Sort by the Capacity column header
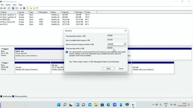This screenshot has width=193, height=108. click(68, 12)
